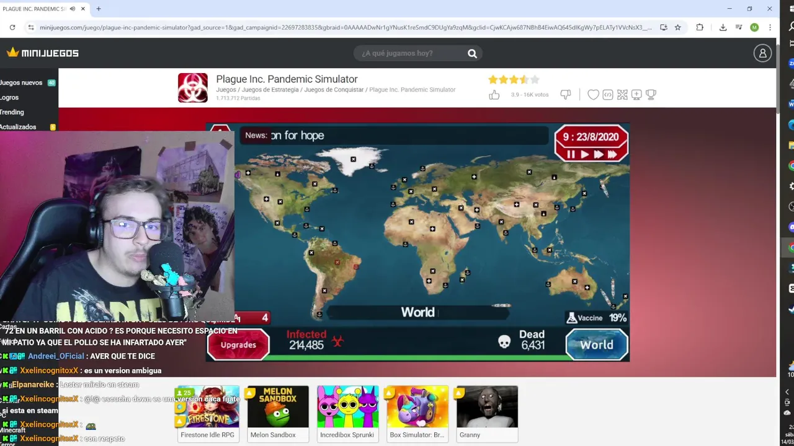The image size is (794, 446).
Task: Click the search magnifier icon
Action: pos(472,53)
